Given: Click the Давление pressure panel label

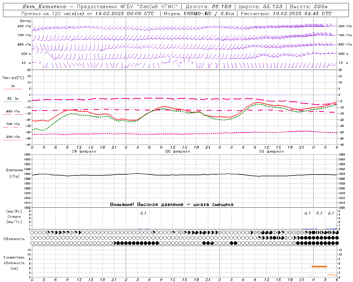Looking at the screenshot, I should pyautogui.click(x=14, y=170).
